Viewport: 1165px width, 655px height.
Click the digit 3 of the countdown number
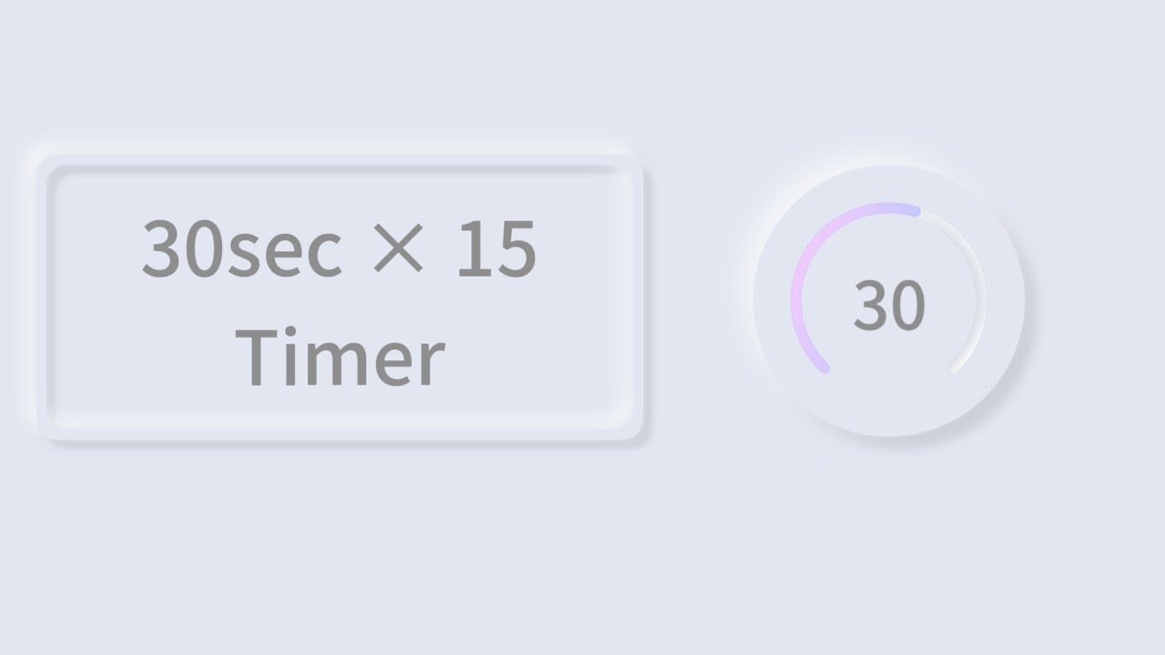click(x=870, y=306)
